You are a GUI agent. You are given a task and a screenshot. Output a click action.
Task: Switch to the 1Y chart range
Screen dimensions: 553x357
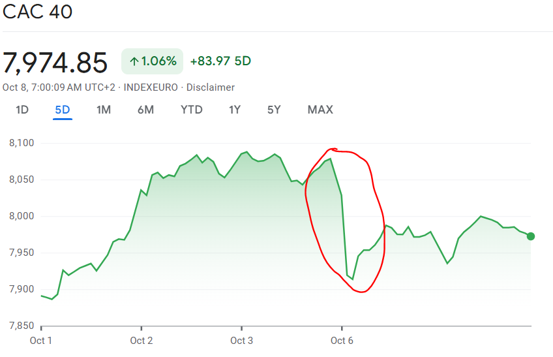pyautogui.click(x=235, y=110)
